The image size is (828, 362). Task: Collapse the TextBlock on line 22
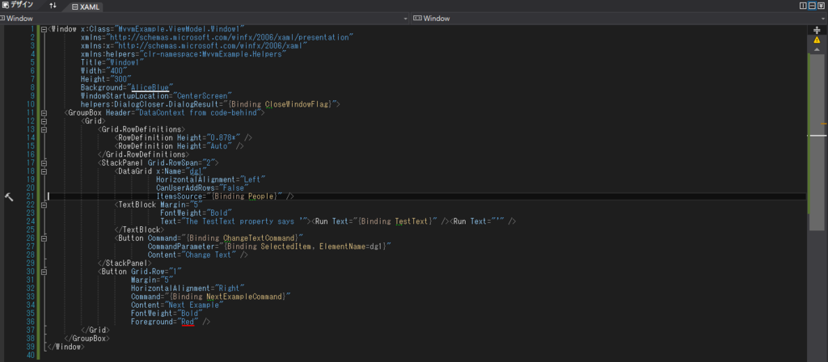pos(44,204)
